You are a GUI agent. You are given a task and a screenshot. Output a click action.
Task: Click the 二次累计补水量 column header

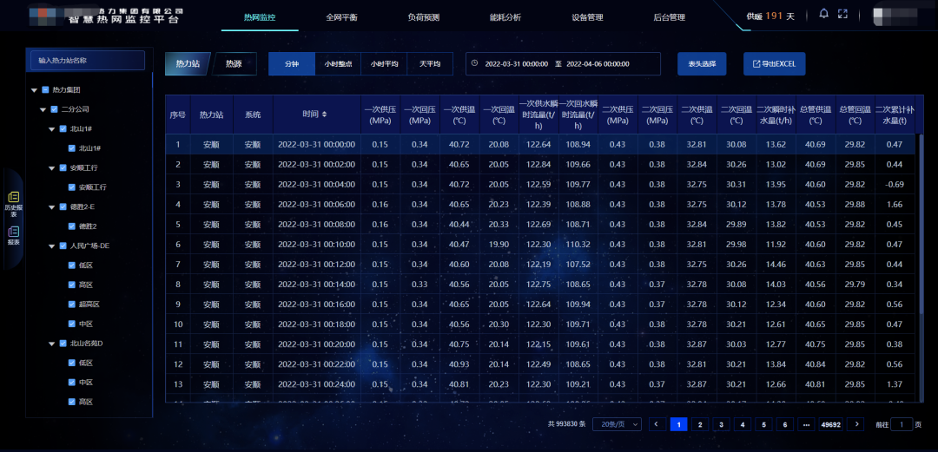click(895, 115)
